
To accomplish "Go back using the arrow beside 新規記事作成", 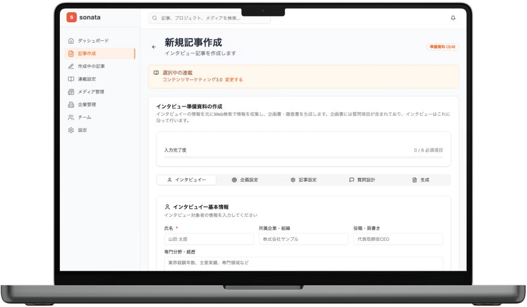I will [154, 47].
